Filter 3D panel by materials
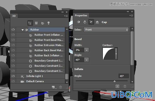 (43, 23)
